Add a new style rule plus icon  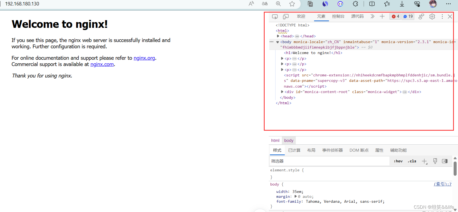pos(424,161)
